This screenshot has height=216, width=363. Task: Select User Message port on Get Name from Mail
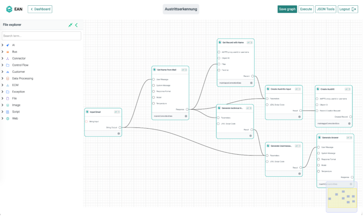[x=153, y=79]
